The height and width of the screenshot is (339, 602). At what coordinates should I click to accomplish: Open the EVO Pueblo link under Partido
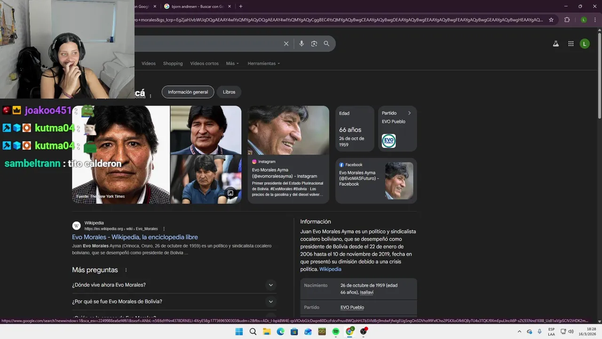tap(352, 307)
